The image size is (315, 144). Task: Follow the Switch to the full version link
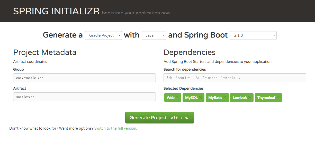[x=116, y=128]
